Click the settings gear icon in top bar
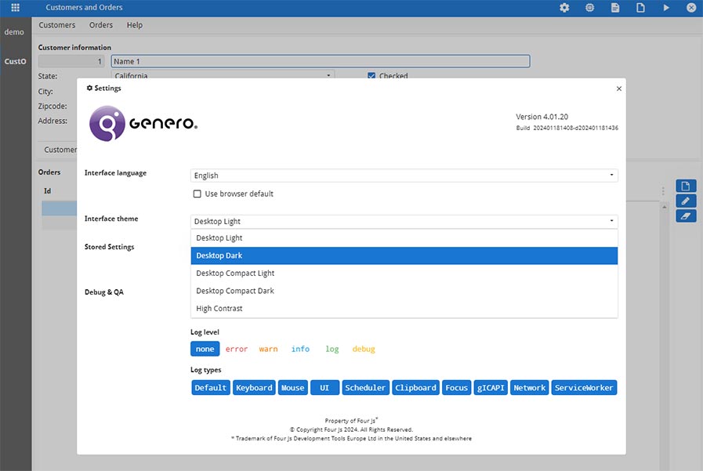 point(564,8)
